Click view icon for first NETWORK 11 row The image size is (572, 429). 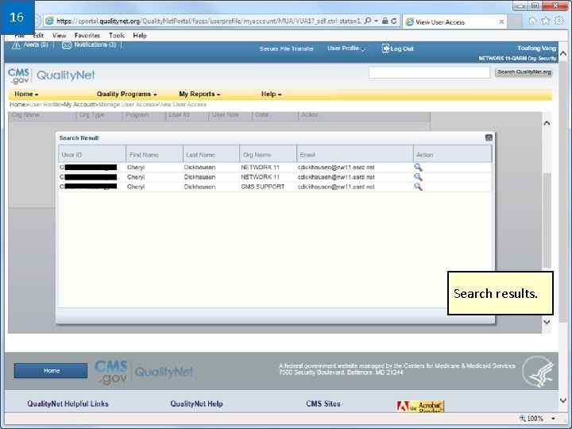point(418,167)
